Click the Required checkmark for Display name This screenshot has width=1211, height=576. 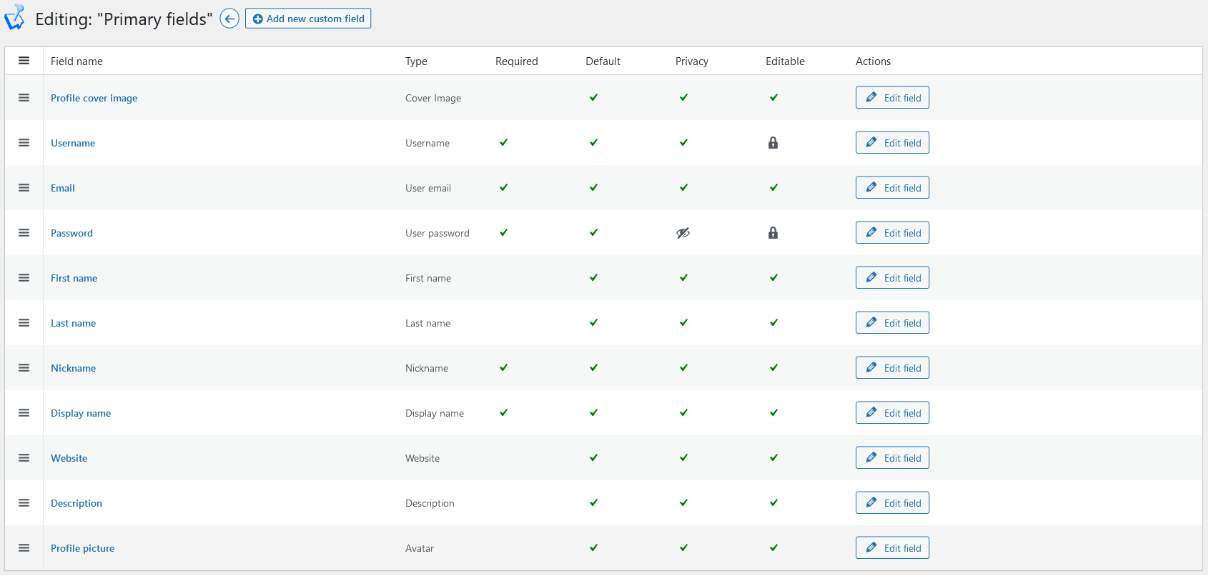504,412
